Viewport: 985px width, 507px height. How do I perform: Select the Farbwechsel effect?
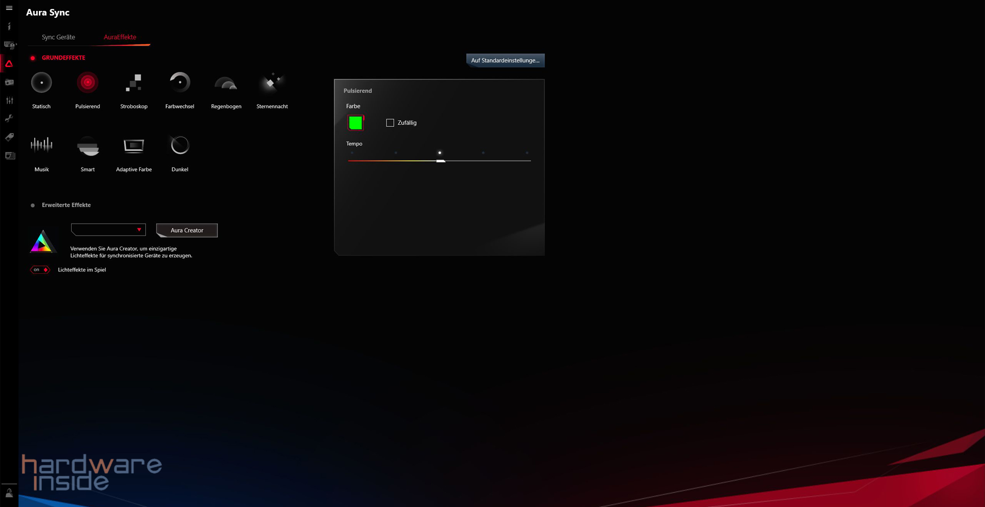click(x=180, y=83)
